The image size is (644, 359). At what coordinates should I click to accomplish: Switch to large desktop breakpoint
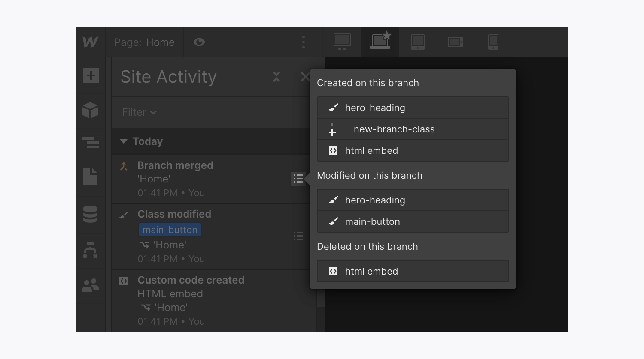[342, 42]
